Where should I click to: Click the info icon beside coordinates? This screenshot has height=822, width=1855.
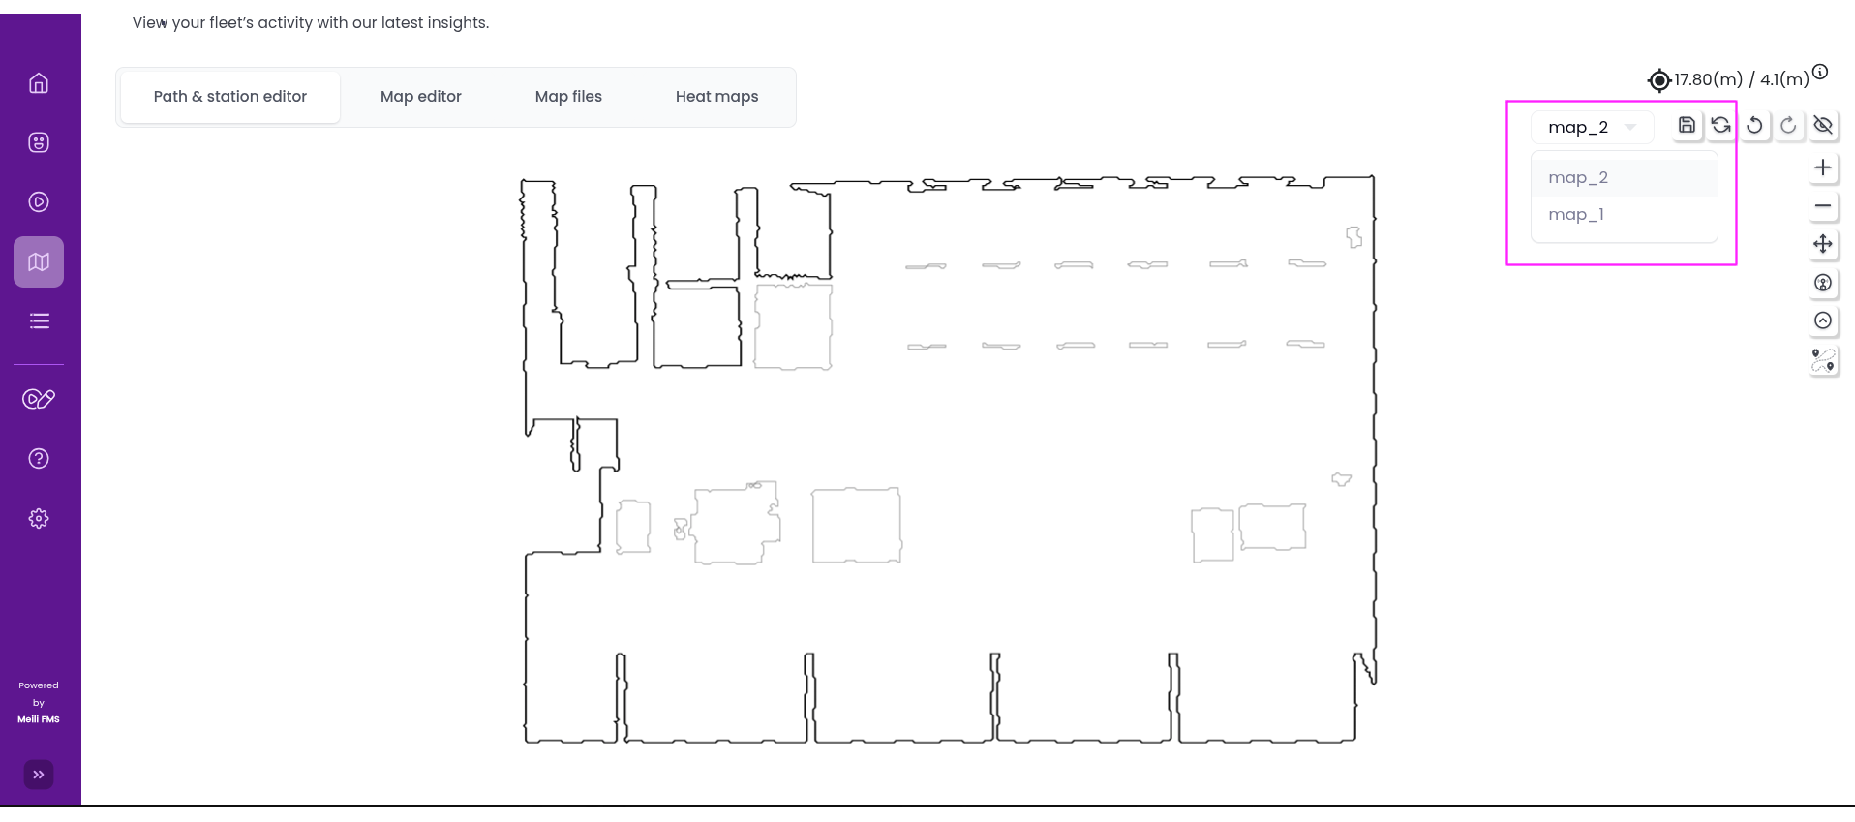tap(1820, 72)
